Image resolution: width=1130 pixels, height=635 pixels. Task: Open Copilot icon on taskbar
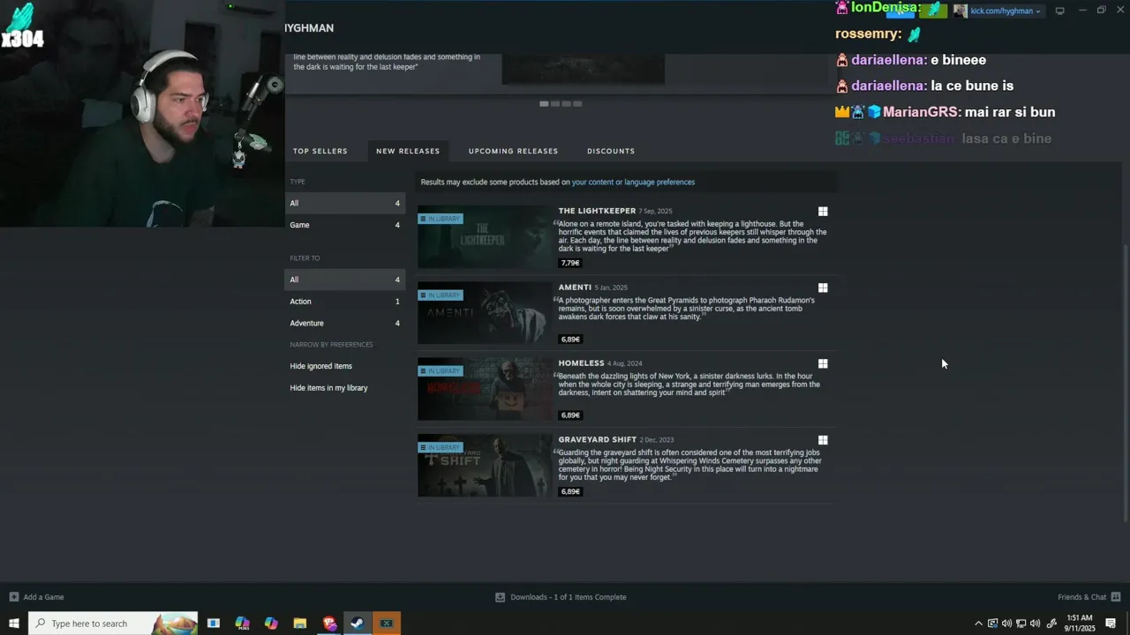271,624
